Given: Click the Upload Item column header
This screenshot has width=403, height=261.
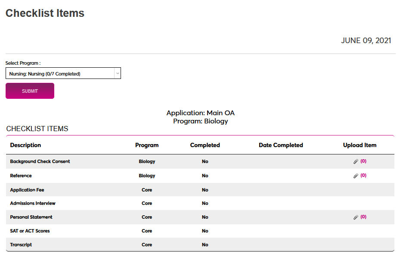Looking at the screenshot, I should (360, 145).
